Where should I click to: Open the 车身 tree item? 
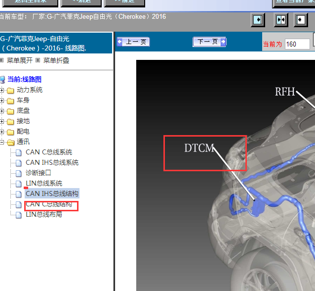click(23, 100)
